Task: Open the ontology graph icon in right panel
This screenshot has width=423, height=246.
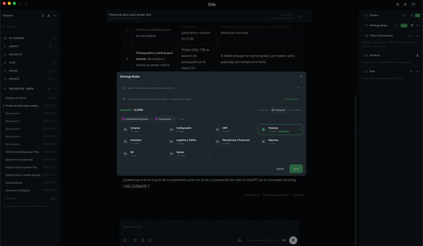Action: pos(412,26)
